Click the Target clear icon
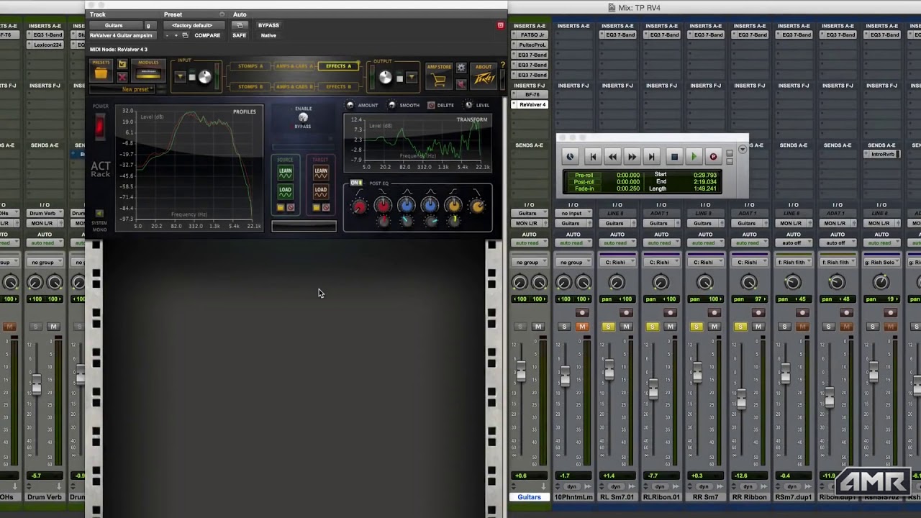 click(326, 208)
